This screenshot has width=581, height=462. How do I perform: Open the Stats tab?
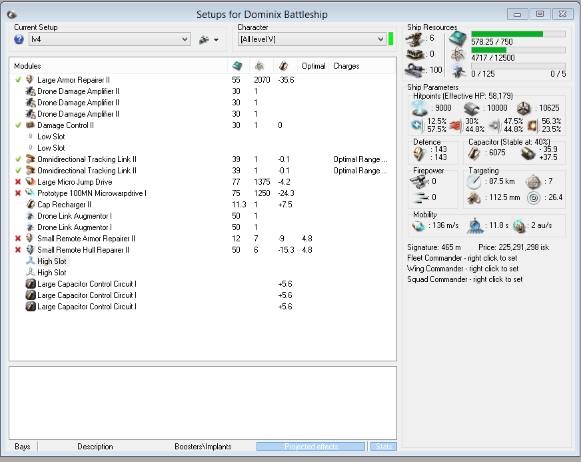tap(384, 447)
